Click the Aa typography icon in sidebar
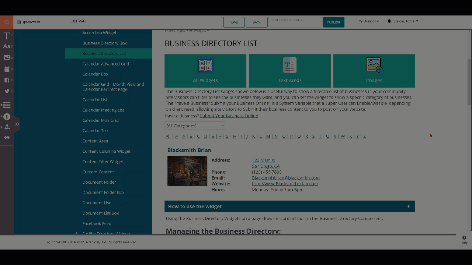The width and height of the screenshot is (472, 265). (6, 46)
